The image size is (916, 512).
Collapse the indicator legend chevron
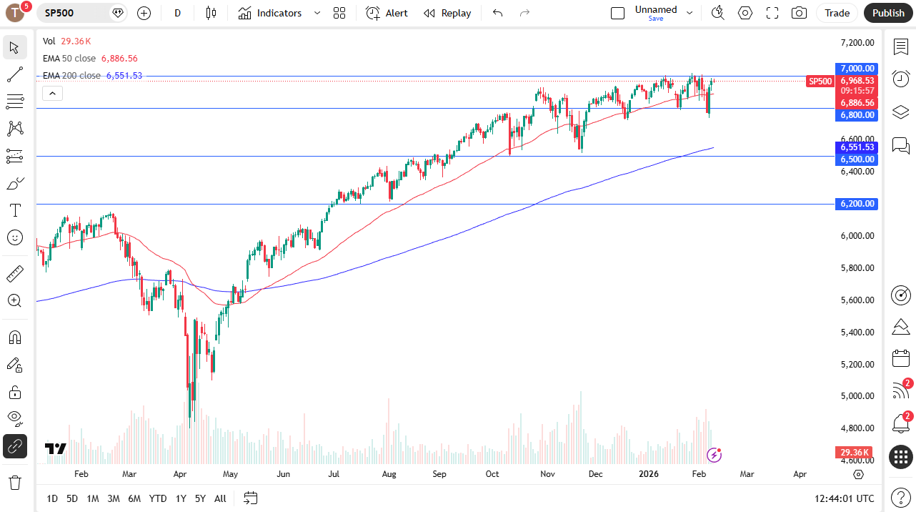53,93
